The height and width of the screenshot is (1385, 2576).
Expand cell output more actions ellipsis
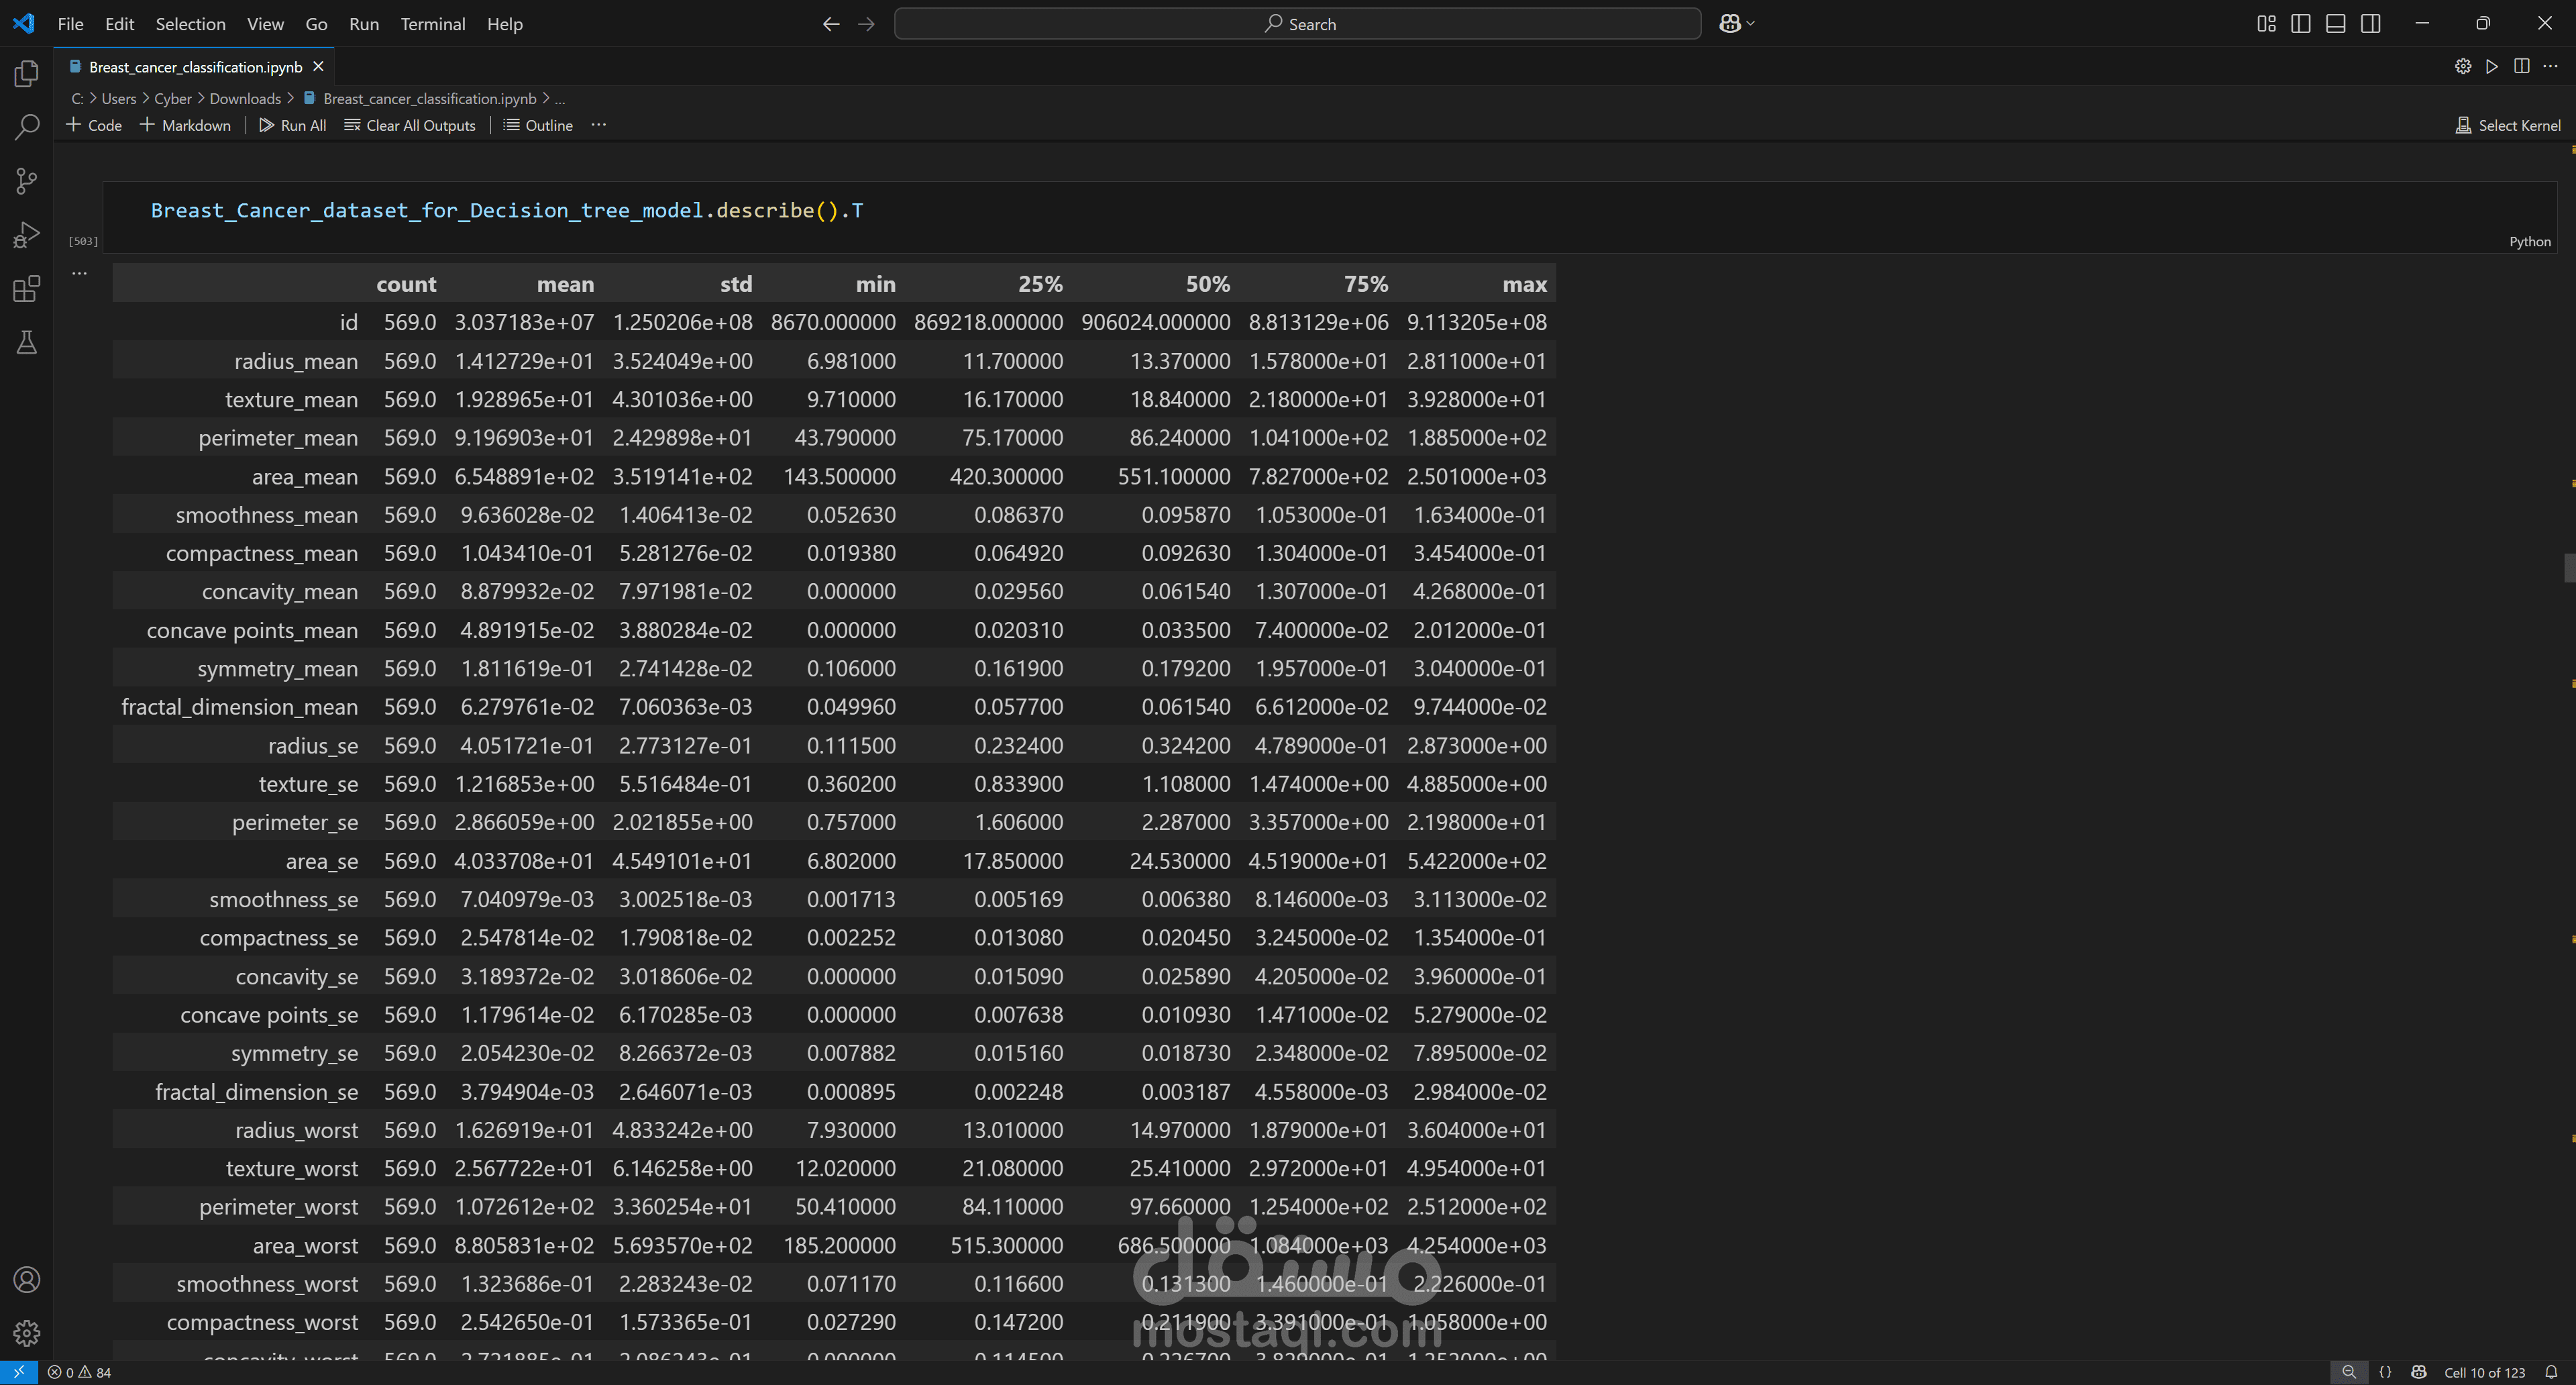80,273
